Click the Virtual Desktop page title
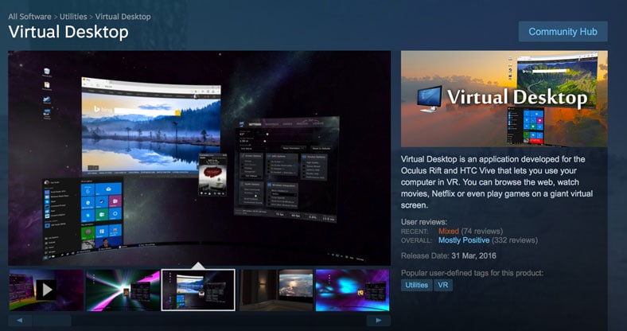 point(68,32)
